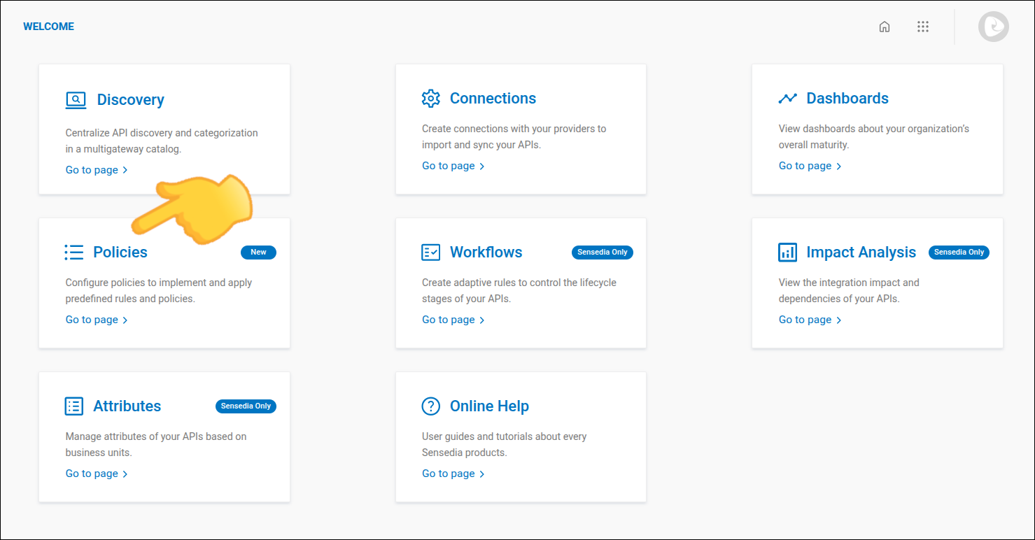This screenshot has width=1035, height=540.
Task: Click the user avatar in the top corner
Action: click(x=993, y=26)
